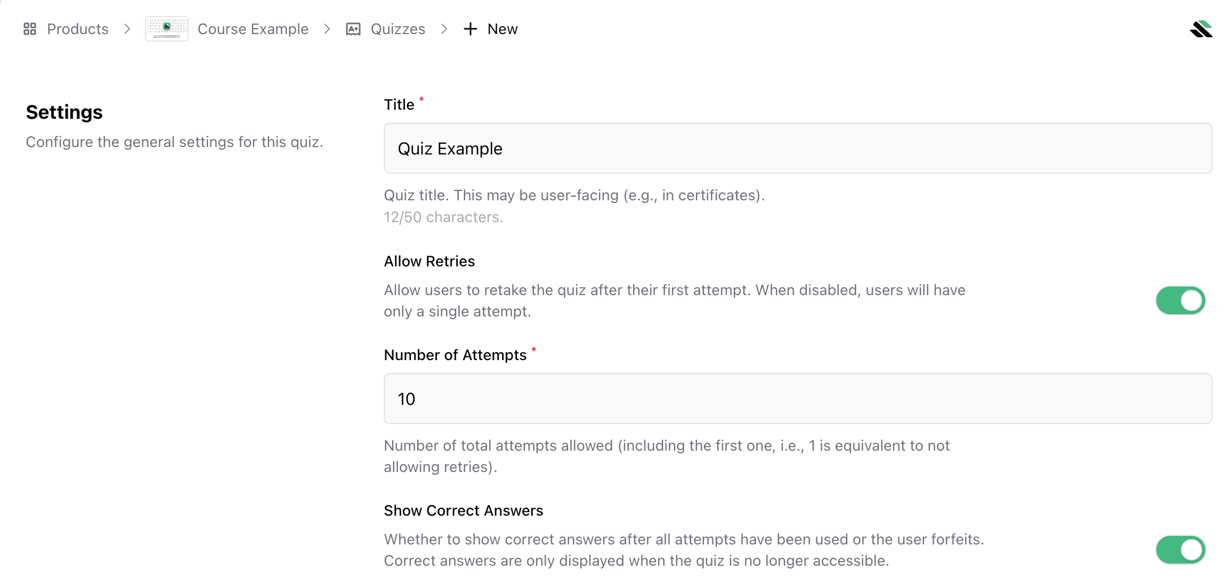This screenshot has width=1232, height=586.
Task: Click the Settings page heading
Action: (x=64, y=112)
